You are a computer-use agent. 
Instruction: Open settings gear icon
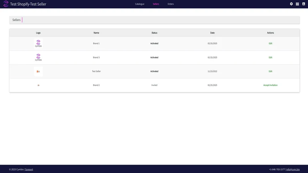291,4
